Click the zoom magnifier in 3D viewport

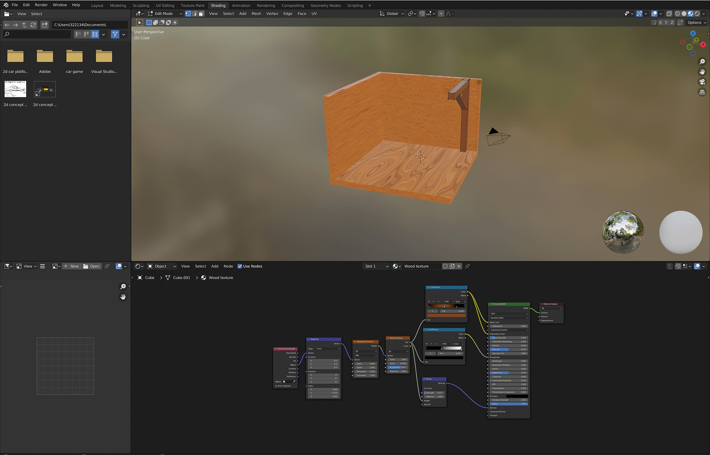tap(702, 62)
